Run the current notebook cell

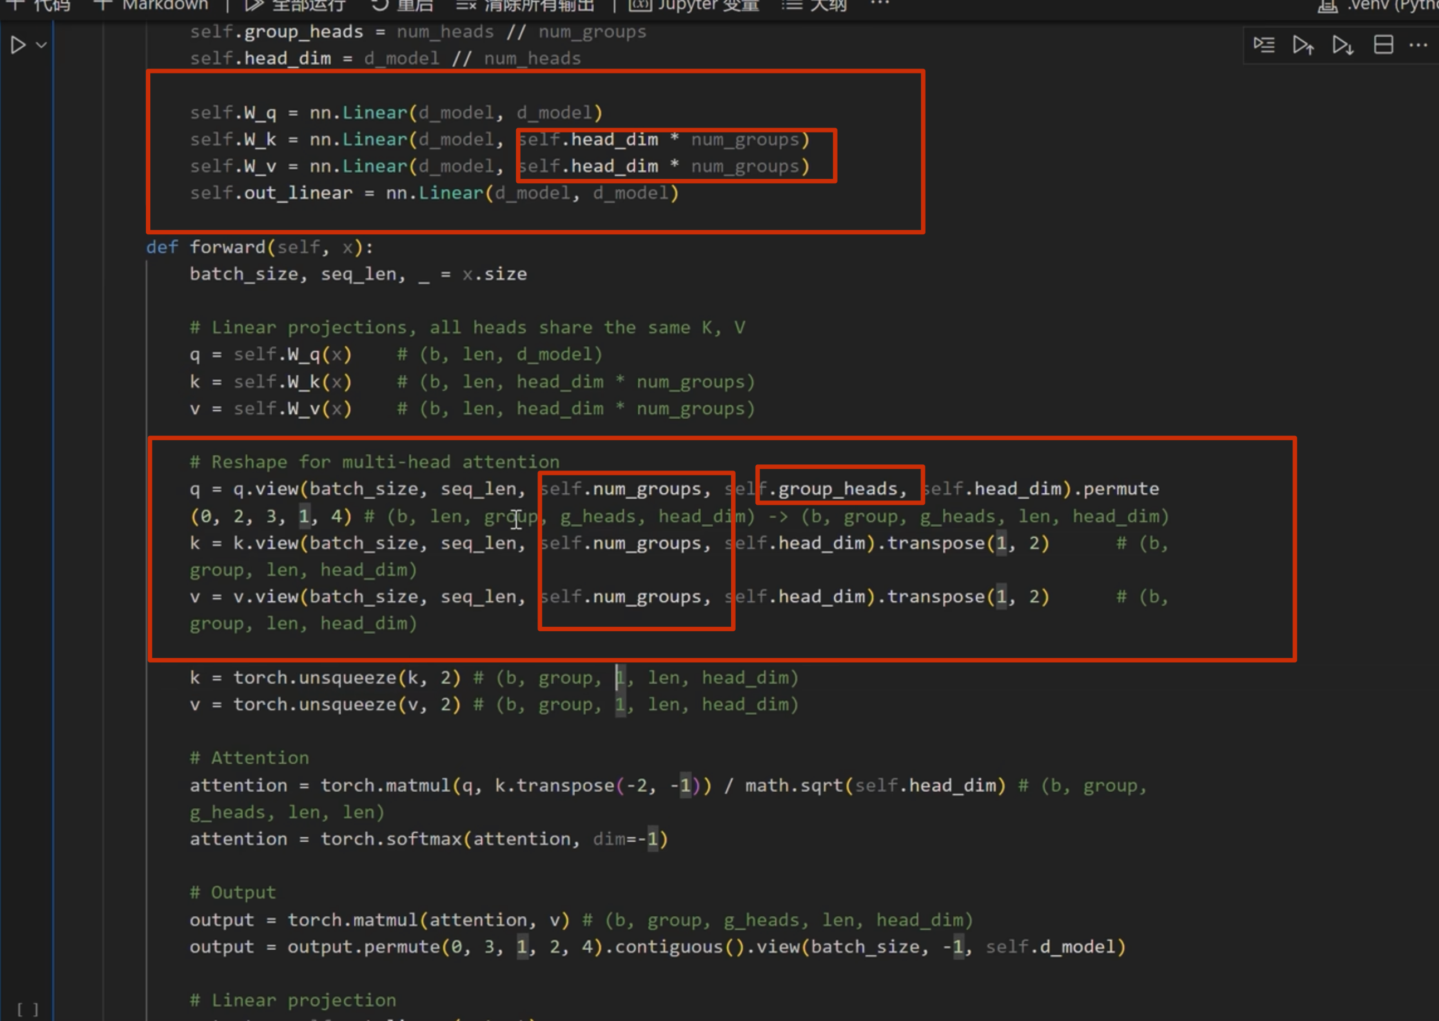pos(18,45)
